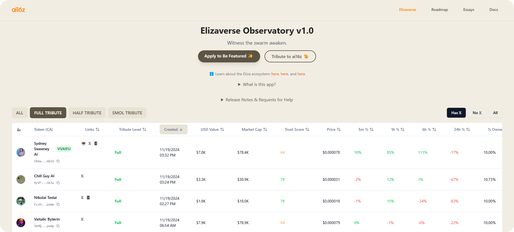Open Docs in top navigation

[x=493, y=10]
